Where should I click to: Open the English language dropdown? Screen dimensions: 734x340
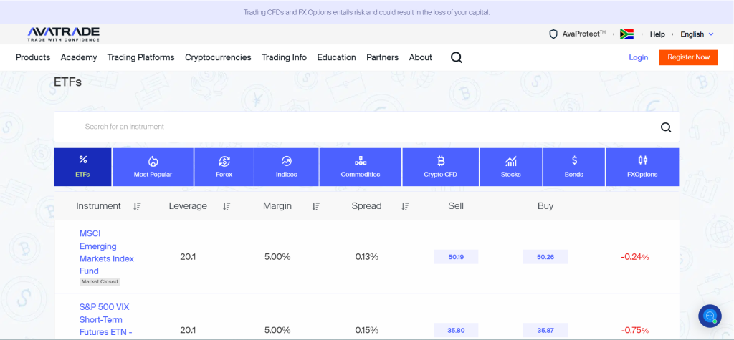pyautogui.click(x=697, y=34)
